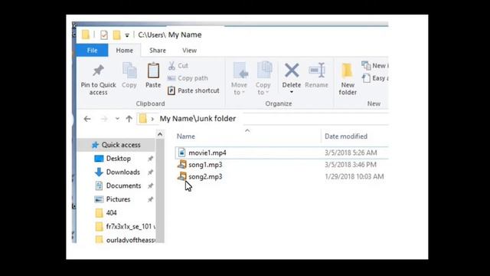490x276 pixels.
Task: Click the pin icon beside Documents
Action: point(150,186)
